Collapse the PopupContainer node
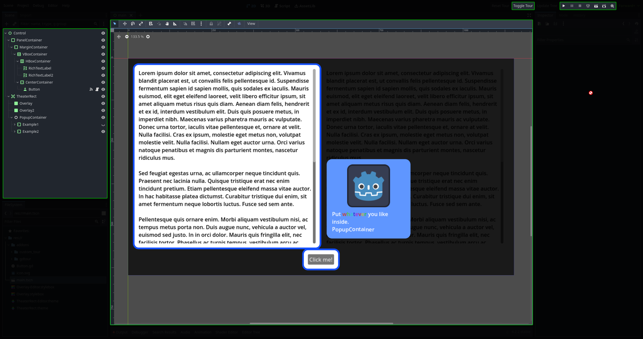This screenshot has width=643, height=339. click(12, 117)
